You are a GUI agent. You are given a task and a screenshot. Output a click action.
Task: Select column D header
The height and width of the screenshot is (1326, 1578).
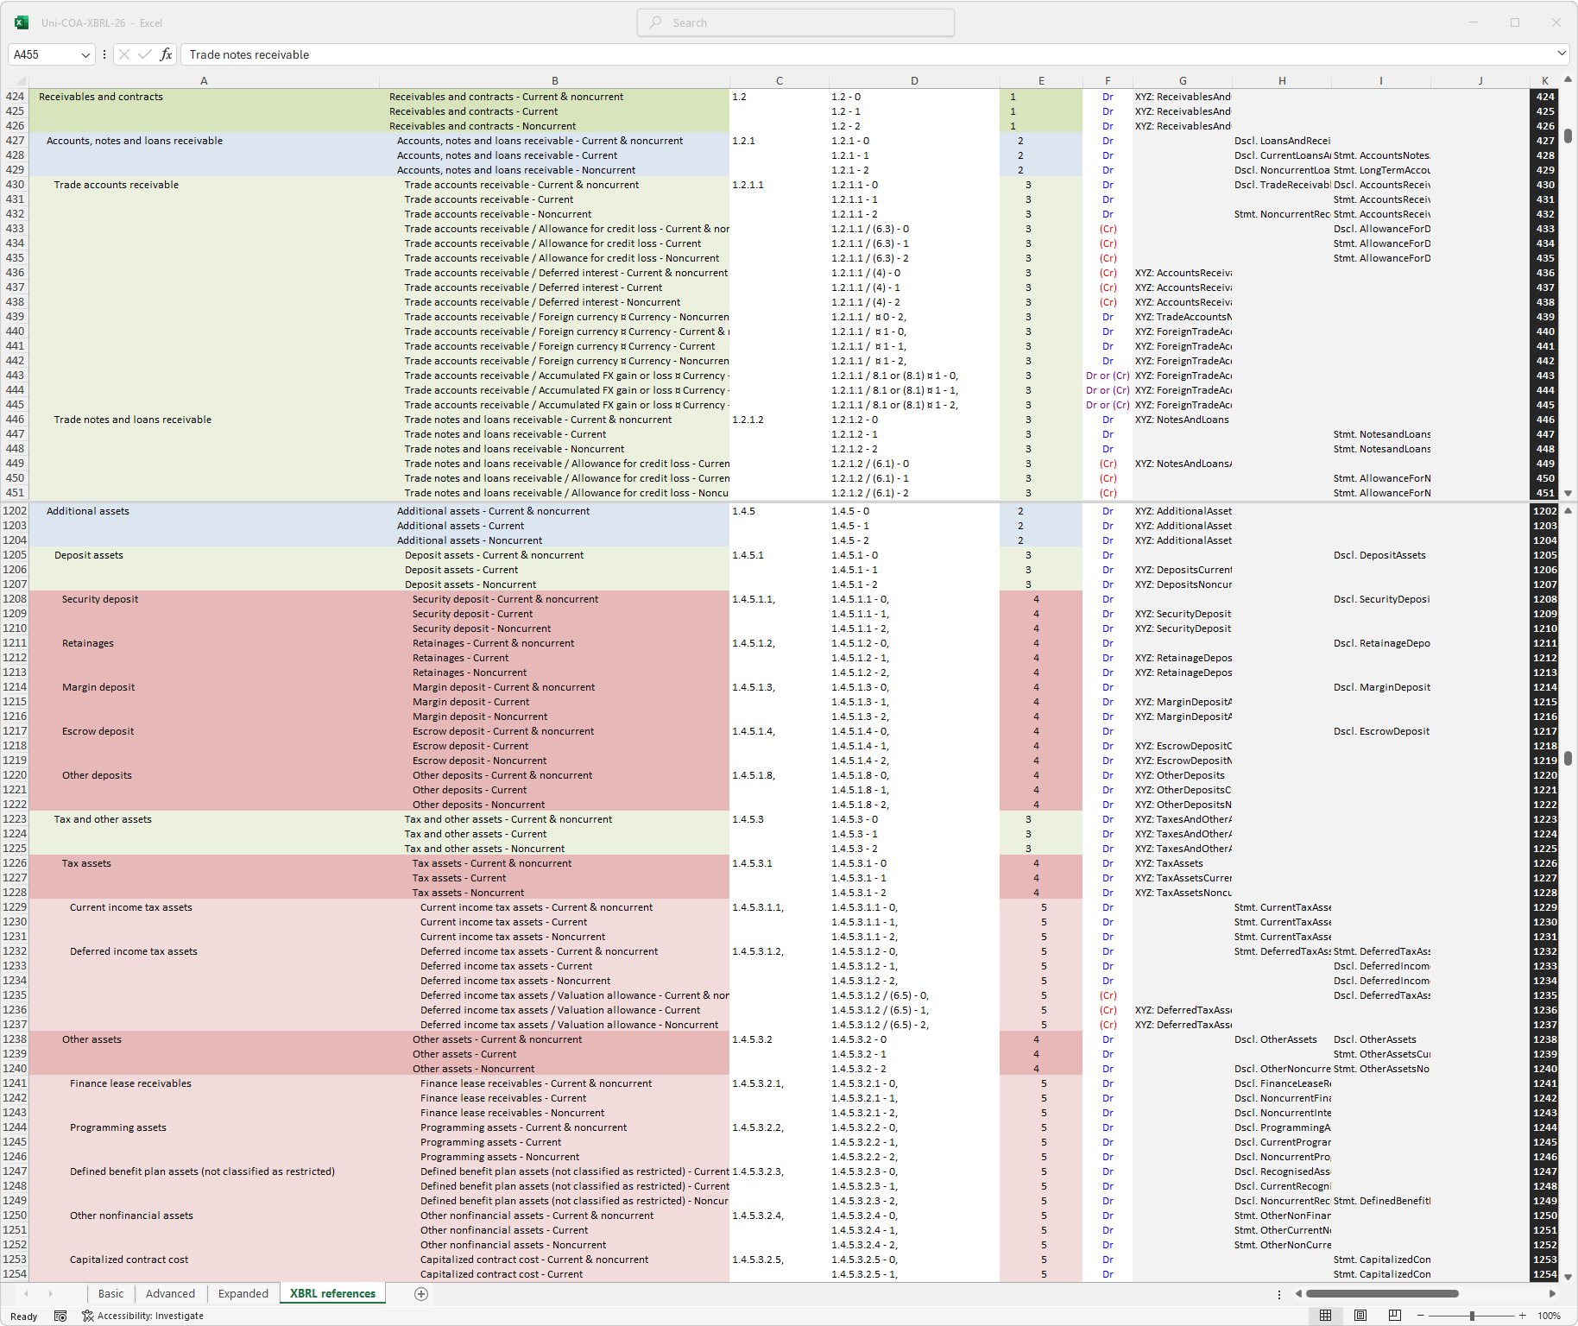[914, 81]
